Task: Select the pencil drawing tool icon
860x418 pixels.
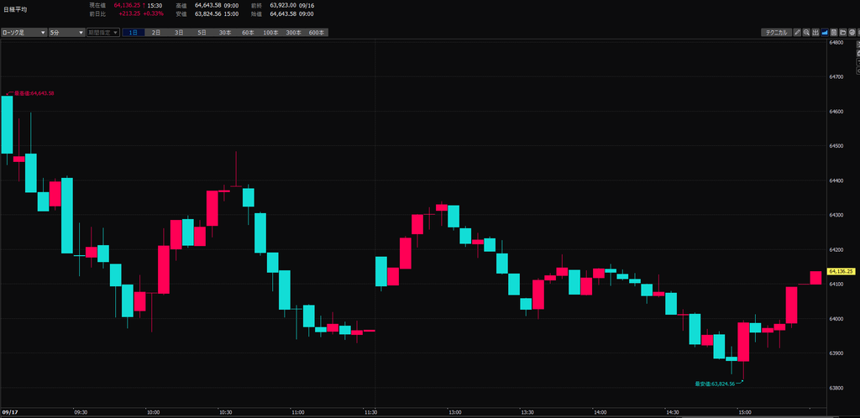Action: click(x=798, y=33)
